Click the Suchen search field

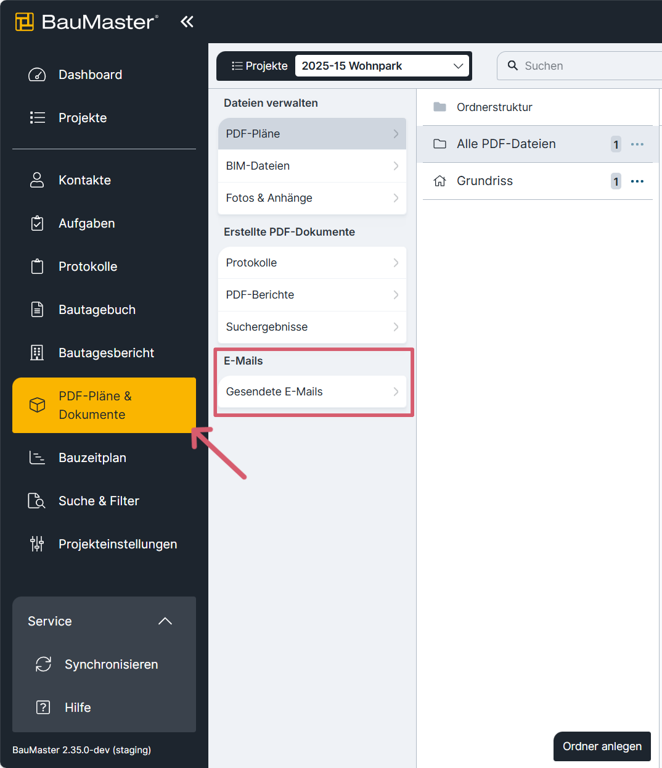(x=579, y=66)
